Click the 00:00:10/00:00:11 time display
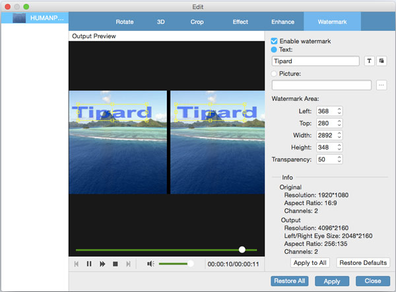 233,264
